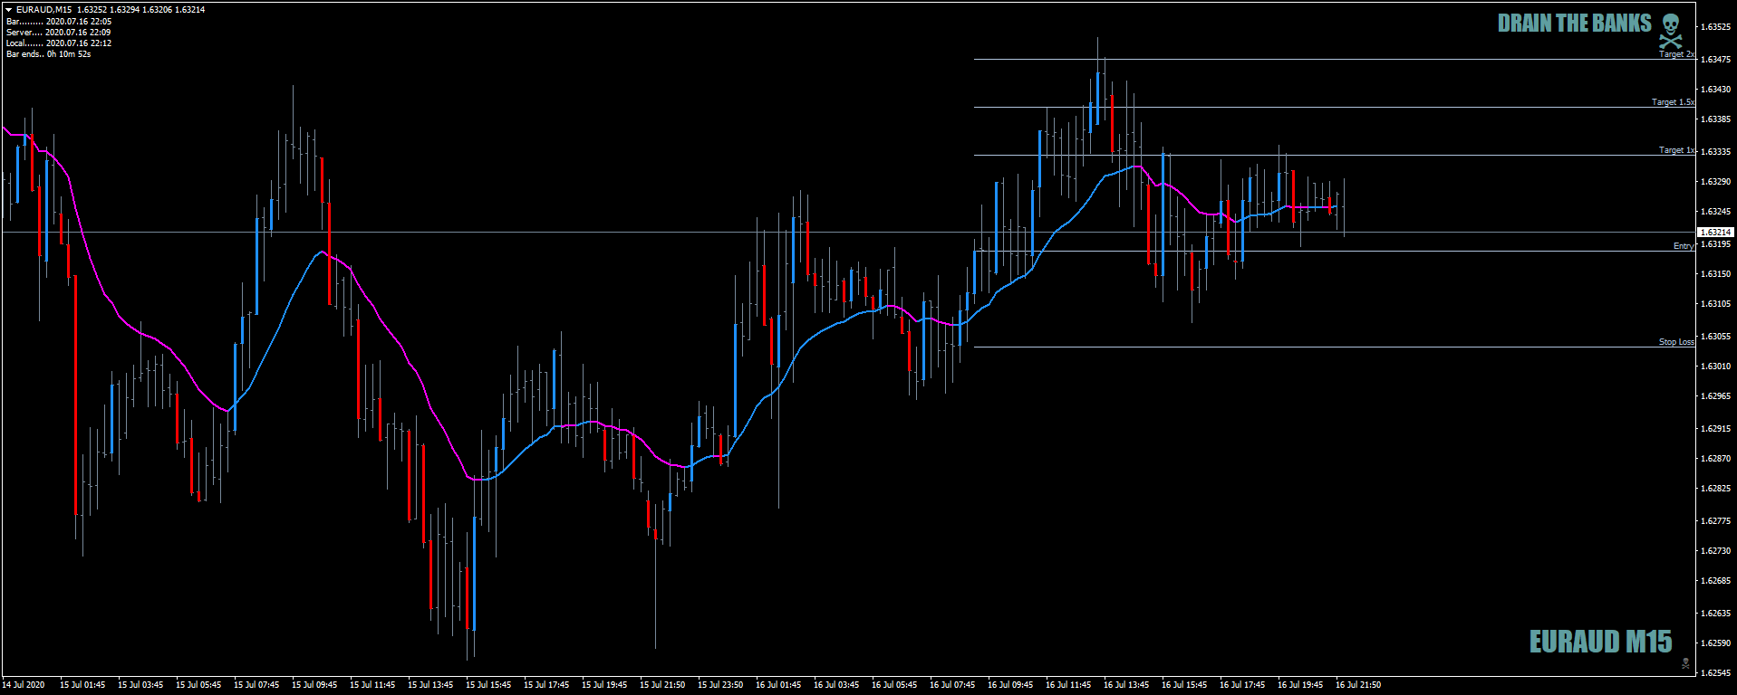The width and height of the screenshot is (1737, 695).
Task: Click time axis label '14 Jul 2020'
Action: coord(23,685)
